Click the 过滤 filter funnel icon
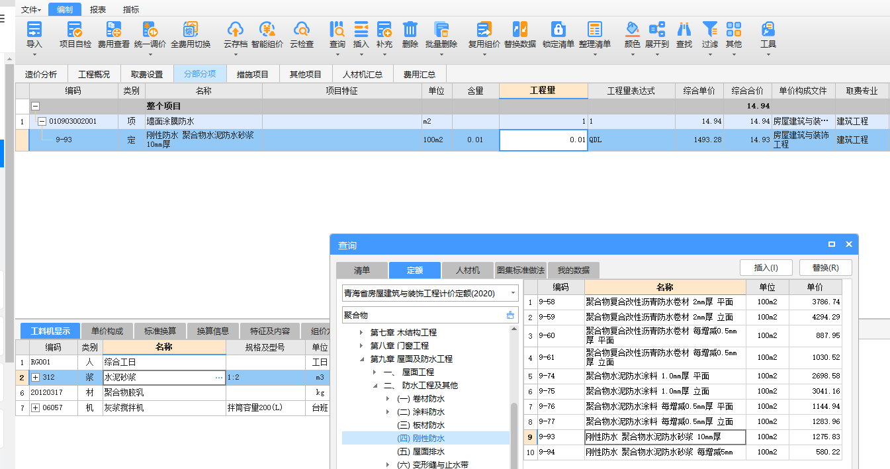The image size is (890, 469). tap(710, 29)
